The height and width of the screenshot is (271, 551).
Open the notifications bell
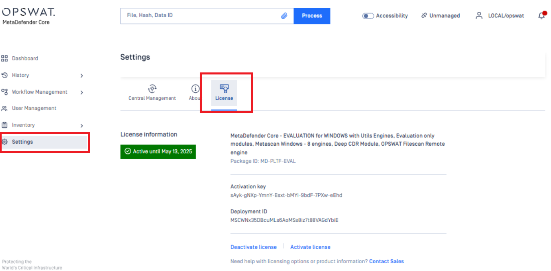542,15
